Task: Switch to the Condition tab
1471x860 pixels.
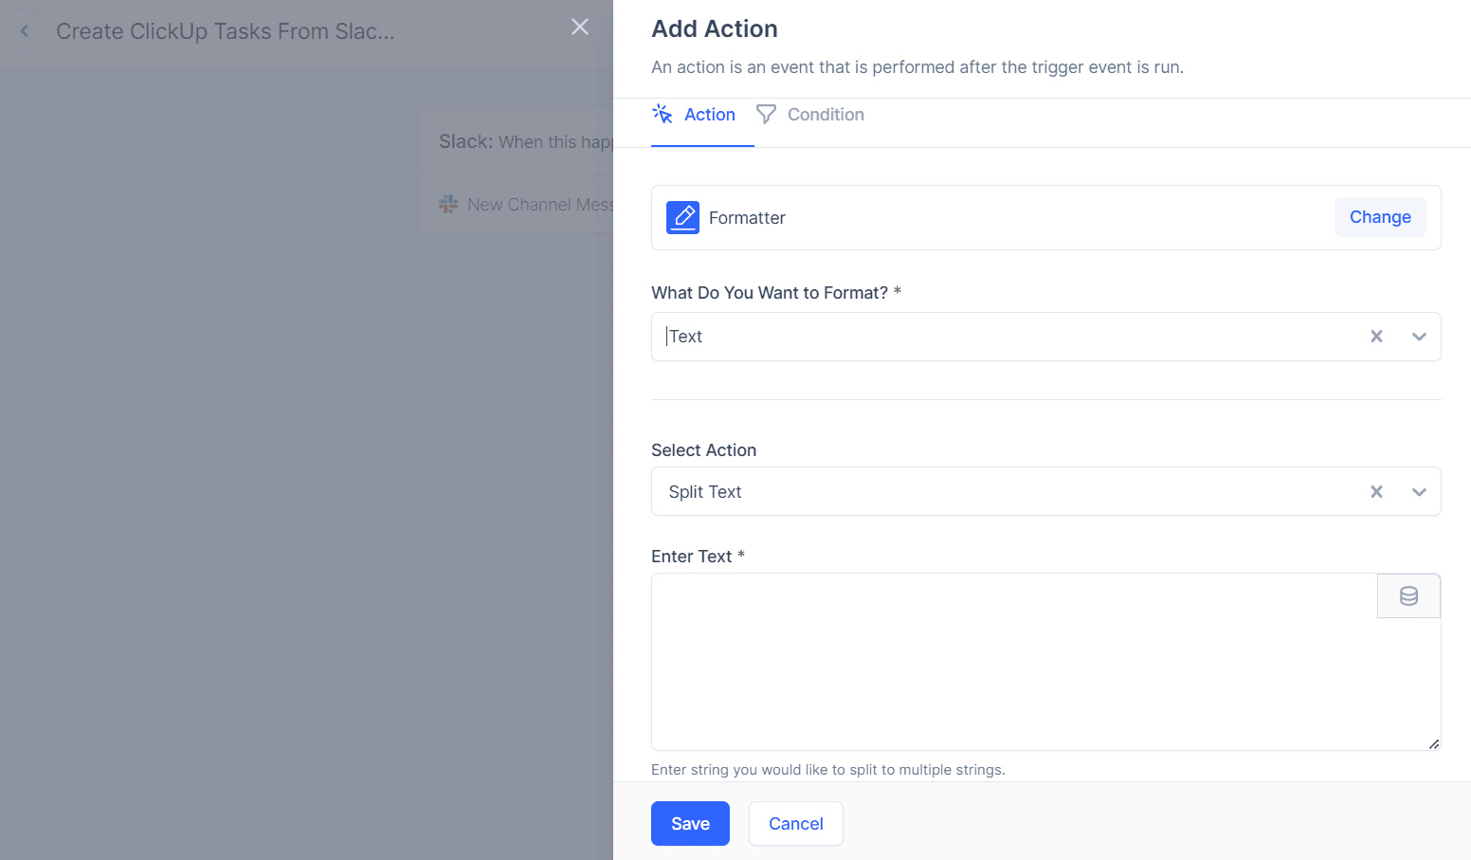Action: point(810,115)
